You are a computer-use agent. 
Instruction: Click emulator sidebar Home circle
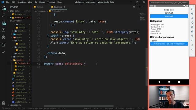(192, 45)
